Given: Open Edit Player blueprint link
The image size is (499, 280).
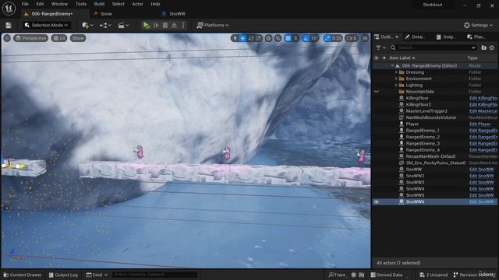Looking at the screenshot, I should [x=480, y=124].
